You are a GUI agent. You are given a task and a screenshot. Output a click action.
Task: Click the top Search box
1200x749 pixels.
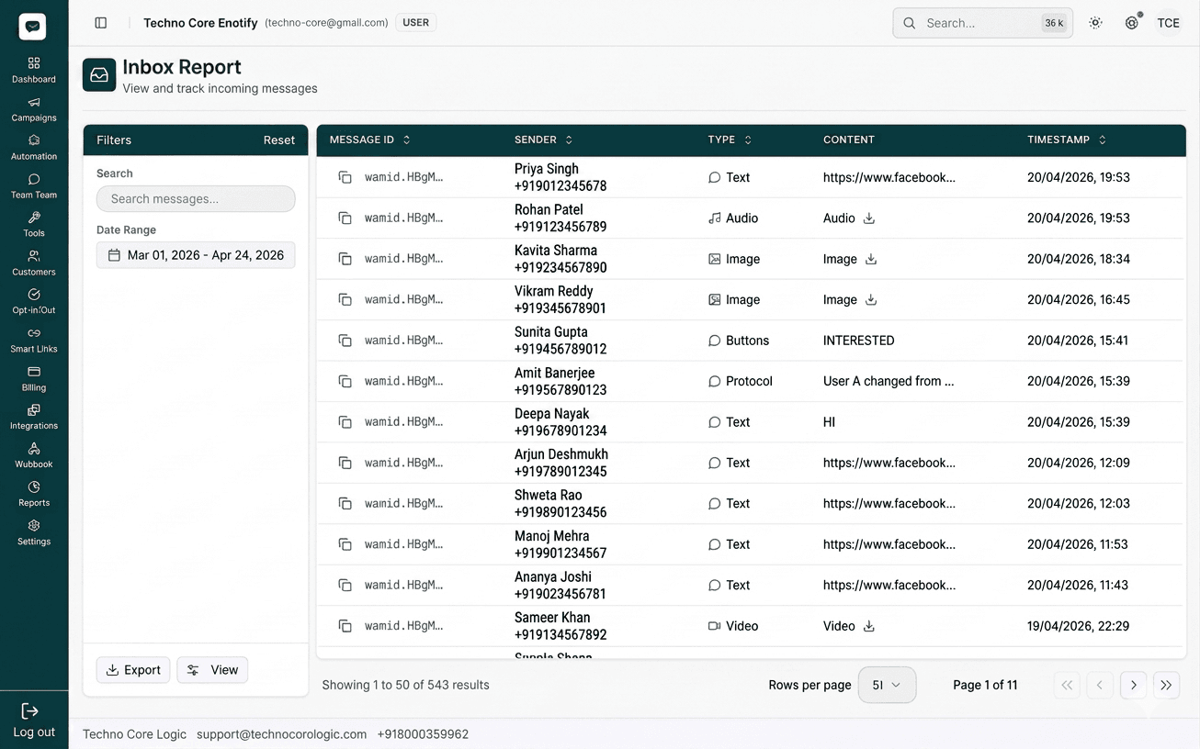point(983,23)
